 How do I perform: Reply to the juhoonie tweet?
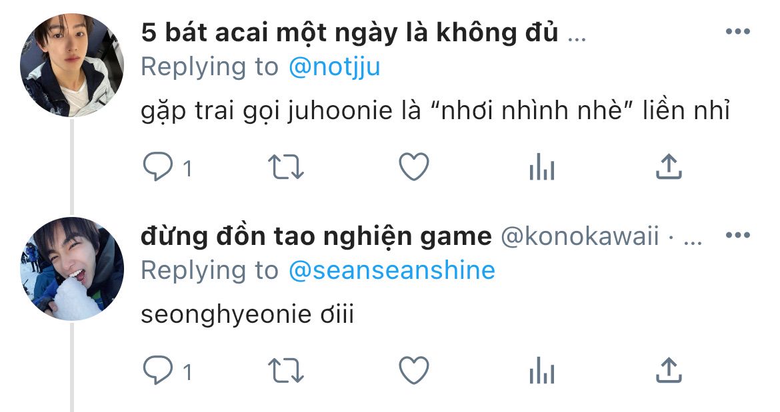(x=158, y=167)
